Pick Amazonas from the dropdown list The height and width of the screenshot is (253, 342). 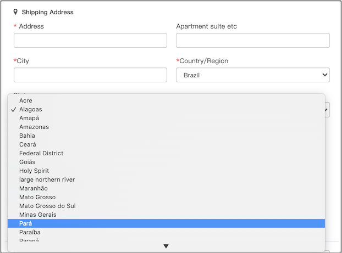click(x=34, y=127)
